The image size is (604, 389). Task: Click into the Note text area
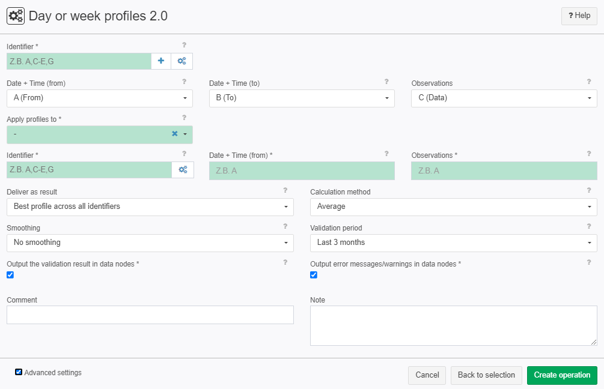[x=453, y=325]
